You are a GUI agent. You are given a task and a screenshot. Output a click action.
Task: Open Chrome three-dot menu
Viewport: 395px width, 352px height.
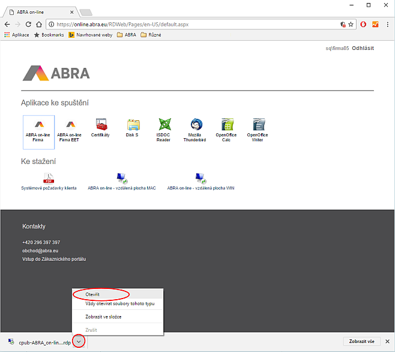point(387,24)
